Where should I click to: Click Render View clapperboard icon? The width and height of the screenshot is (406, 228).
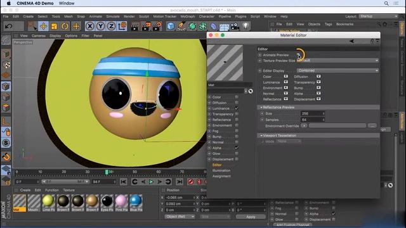pyautogui.click(x=134, y=27)
